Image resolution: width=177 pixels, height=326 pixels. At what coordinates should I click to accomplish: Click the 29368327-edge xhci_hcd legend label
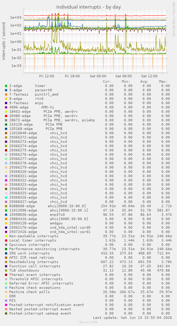pyautogui.click(x=38, y=202)
